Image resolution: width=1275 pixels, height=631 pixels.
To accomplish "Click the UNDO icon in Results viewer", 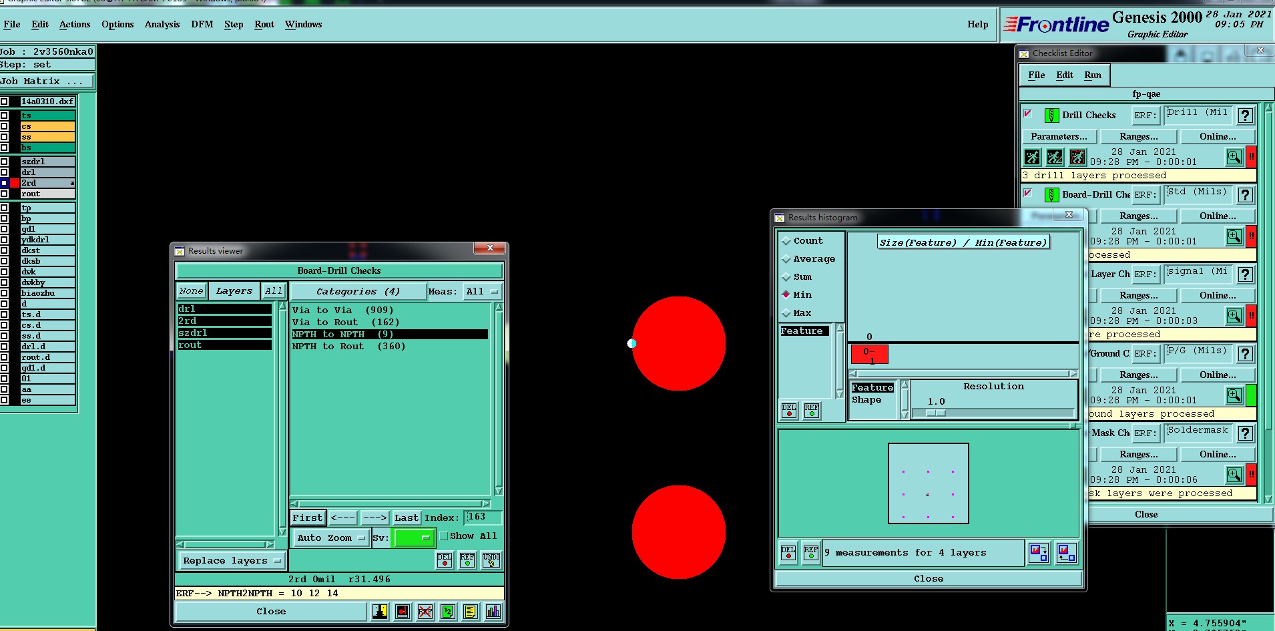I will (491, 560).
